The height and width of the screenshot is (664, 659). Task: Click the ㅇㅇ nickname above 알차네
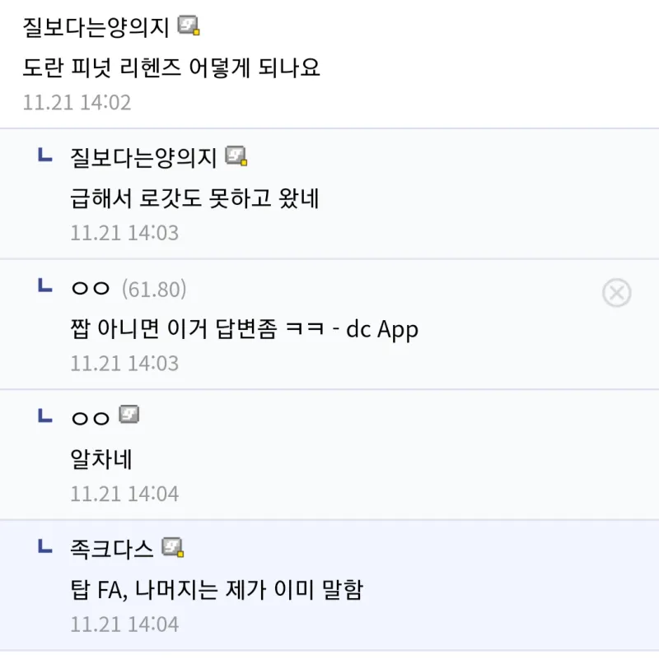[x=91, y=418]
